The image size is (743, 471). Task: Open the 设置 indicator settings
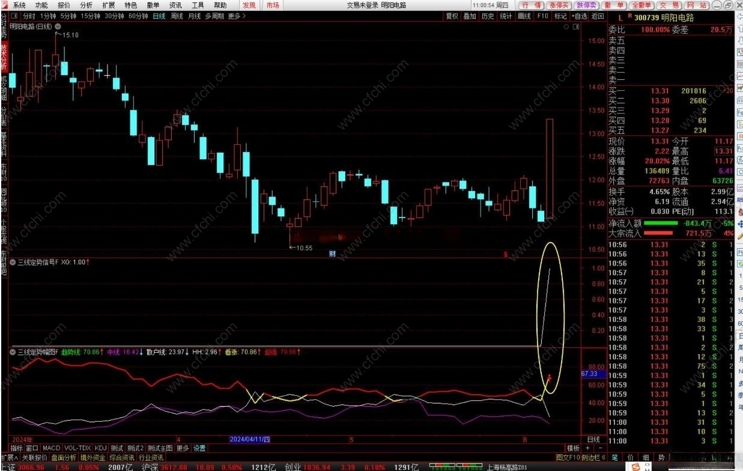tap(199, 448)
